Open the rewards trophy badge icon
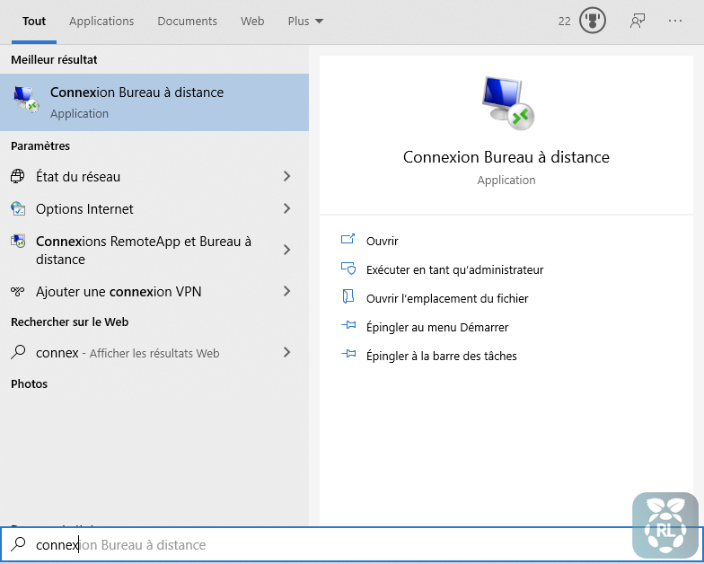 coord(593,21)
